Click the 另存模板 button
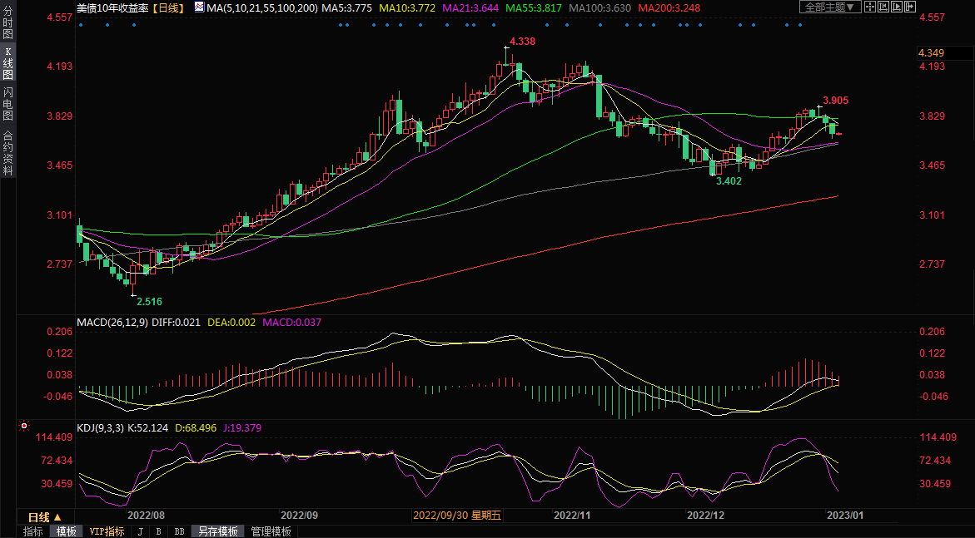This screenshot has width=975, height=538. (217, 531)
